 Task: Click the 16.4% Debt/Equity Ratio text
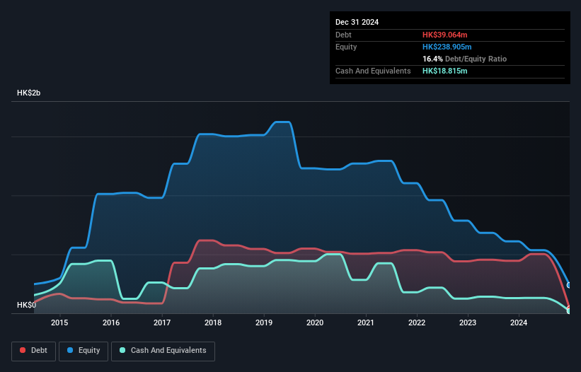(465, 59)
